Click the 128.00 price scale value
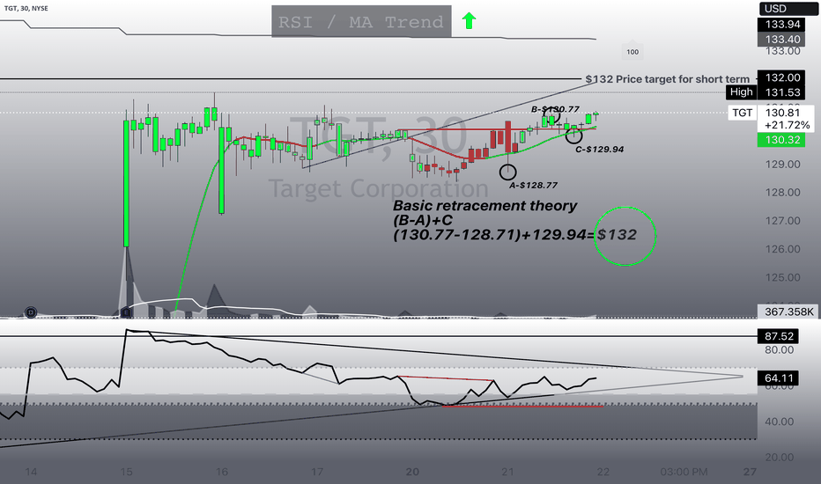Viewport: 821px width, 484px height. (x=782, y=193)
